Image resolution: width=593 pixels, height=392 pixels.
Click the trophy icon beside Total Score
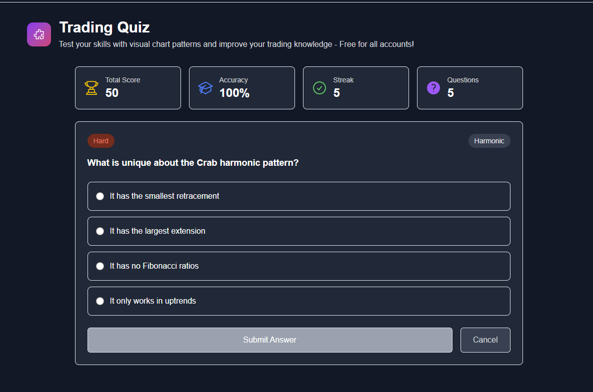[x=91, y=87]
